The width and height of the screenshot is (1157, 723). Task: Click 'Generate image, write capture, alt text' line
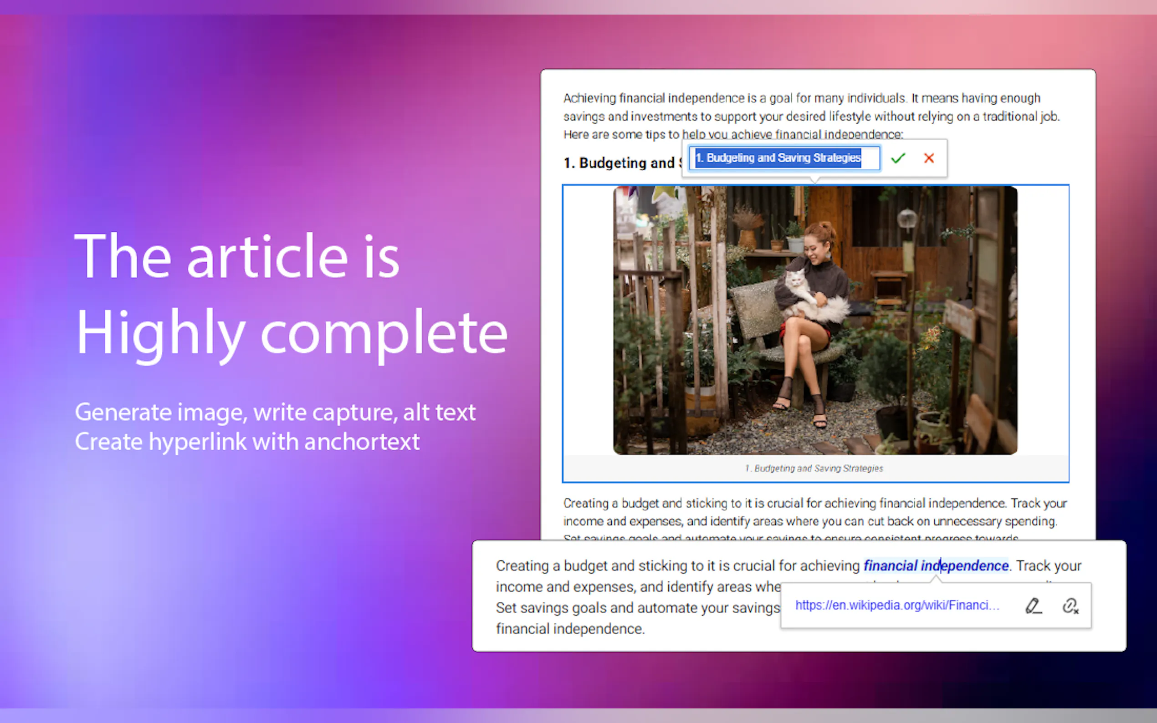(275, 412)
